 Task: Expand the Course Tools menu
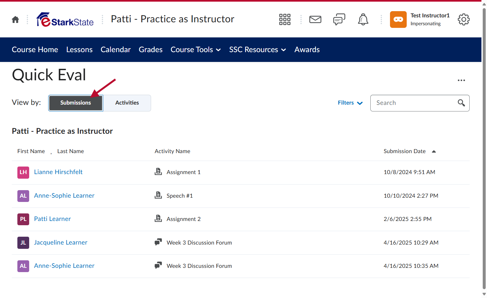tap(196, 50)
